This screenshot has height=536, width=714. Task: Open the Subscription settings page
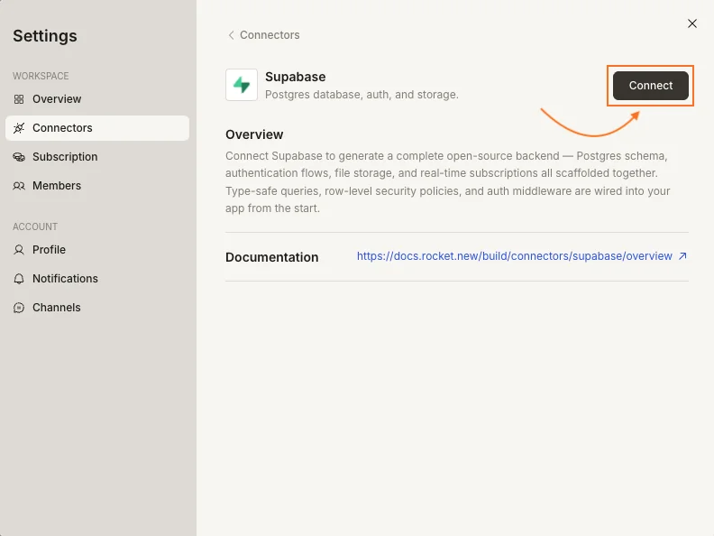pyautogui.click(x=97, y=157)
